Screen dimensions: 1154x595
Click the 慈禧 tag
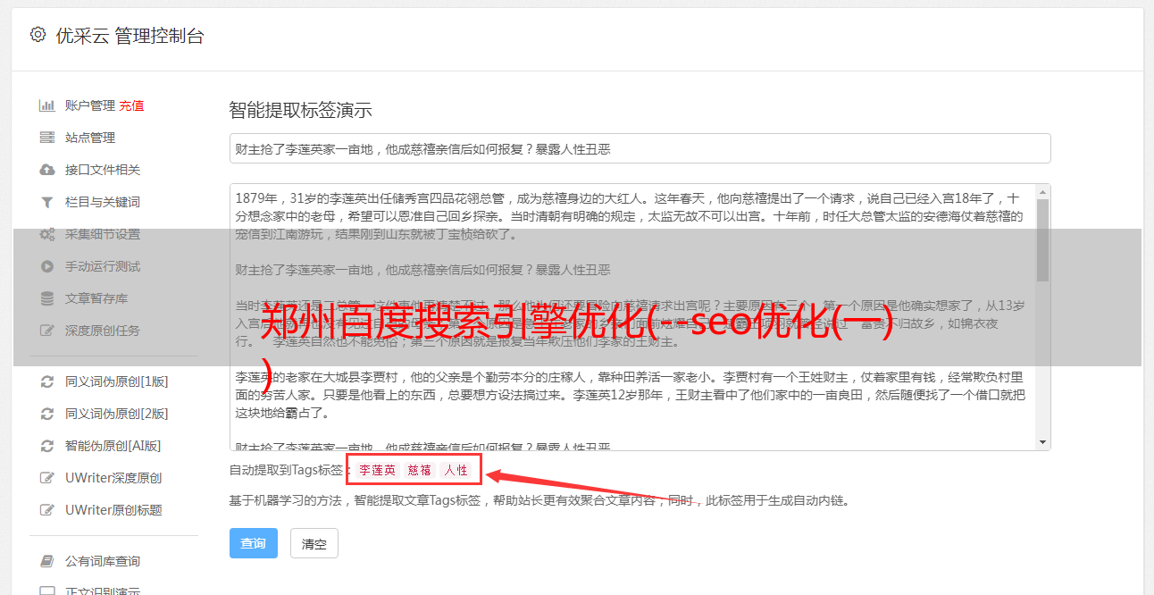click(x=420, y=470)
